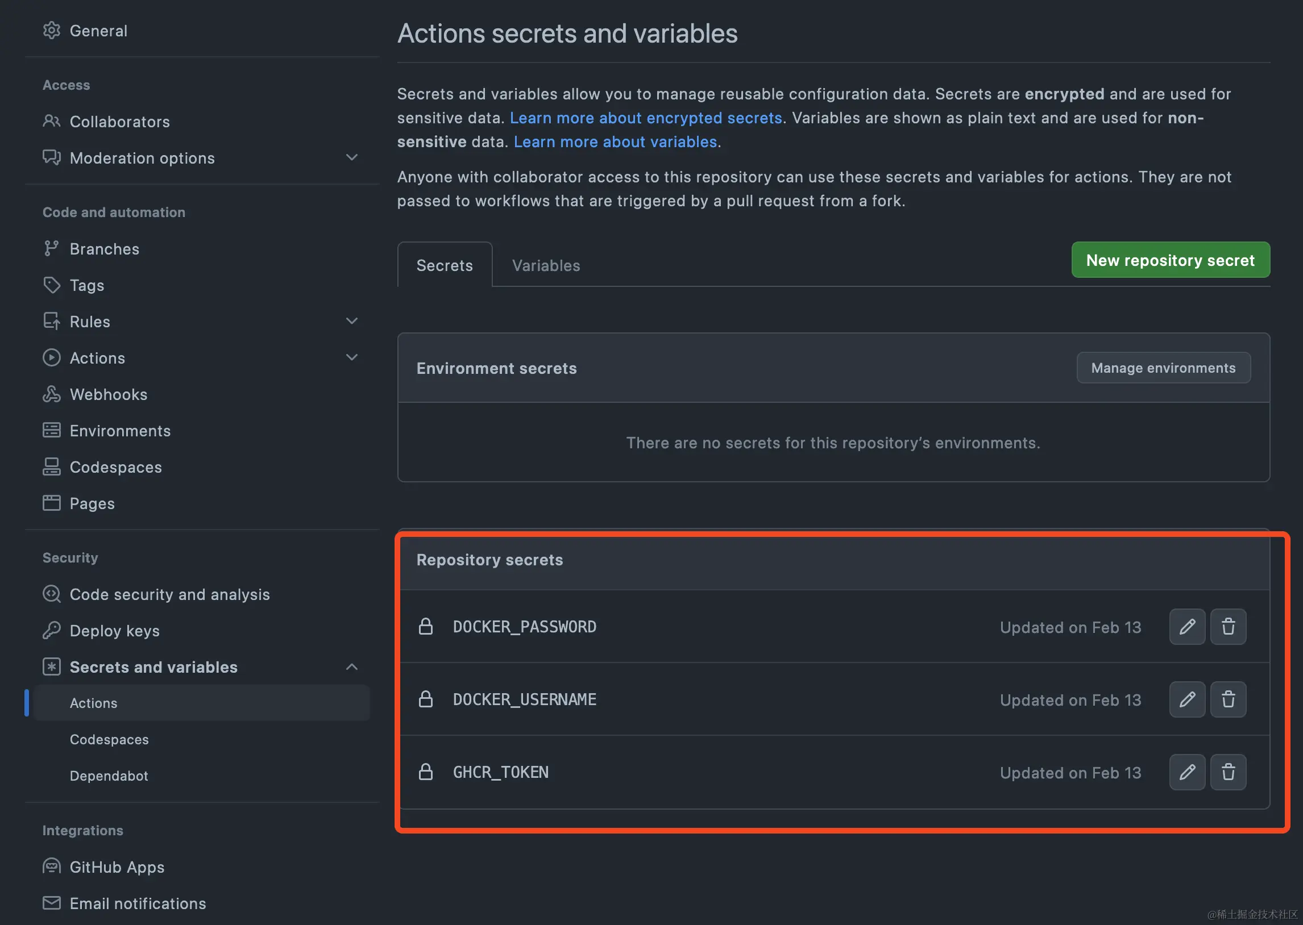Screen dimensions: 1303x925
Task: Expand the Rules section chevron
Action: click(351, 321)
